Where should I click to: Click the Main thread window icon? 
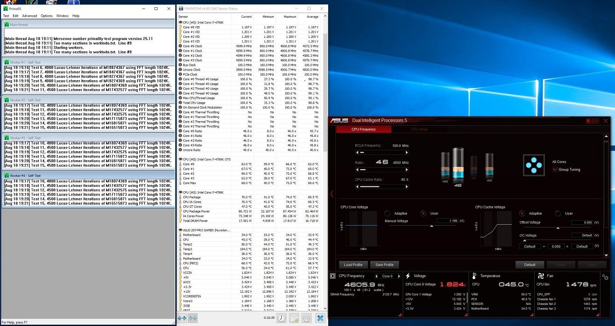coord(7,25)
